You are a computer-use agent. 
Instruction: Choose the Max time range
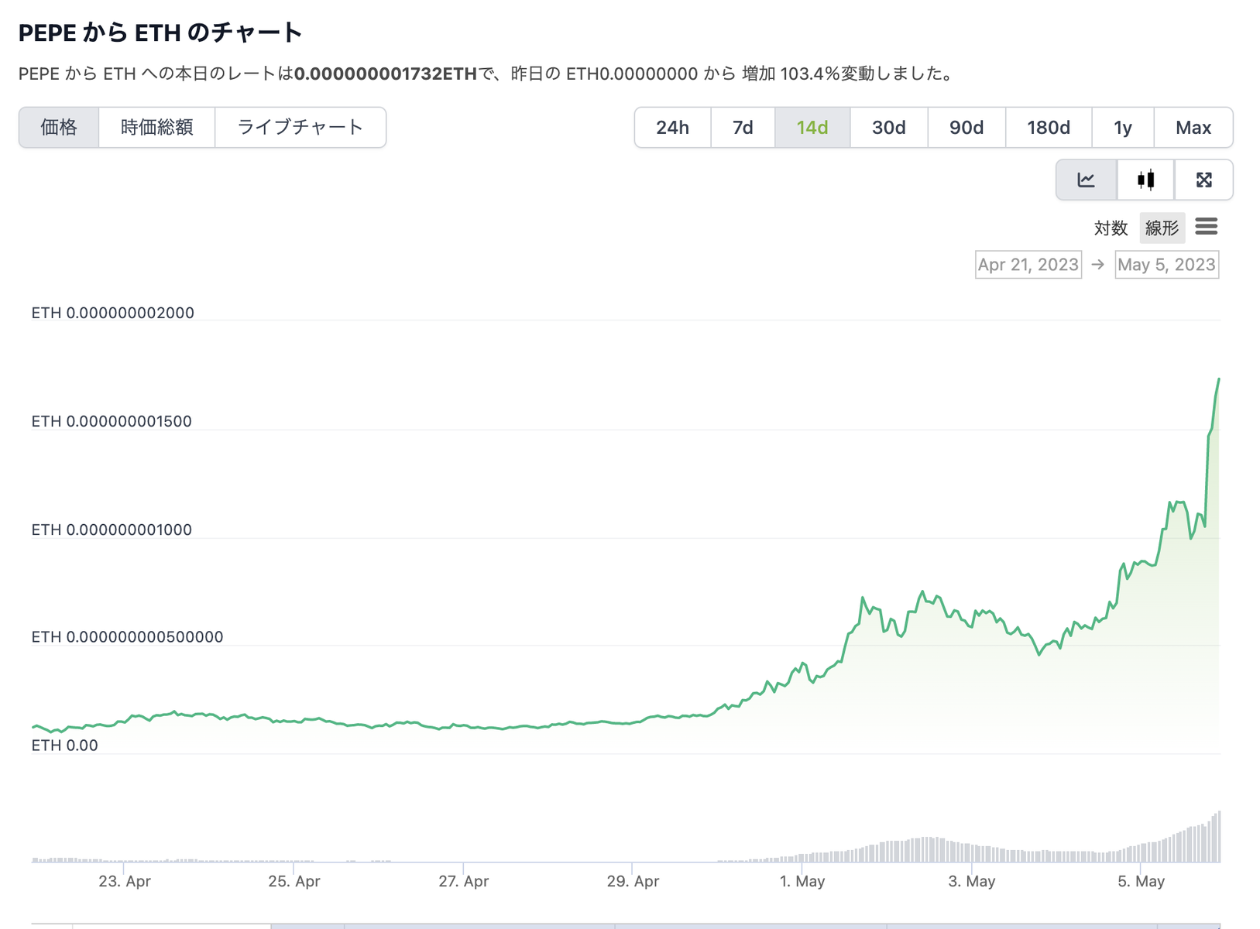(x=1193, y=127)
